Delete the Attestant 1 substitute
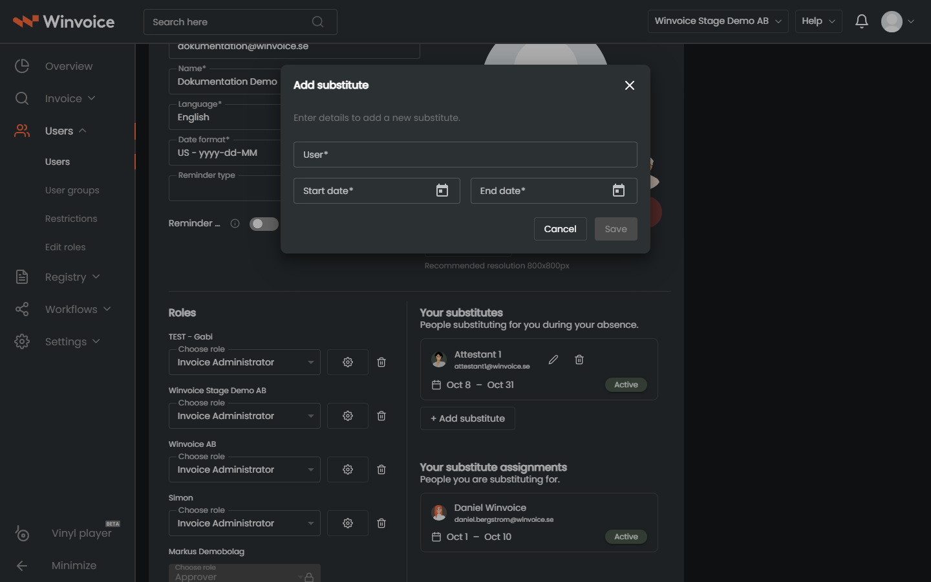The height and width of the screenshot is (582, 931). pyautogui.click(x=579, y=360)
